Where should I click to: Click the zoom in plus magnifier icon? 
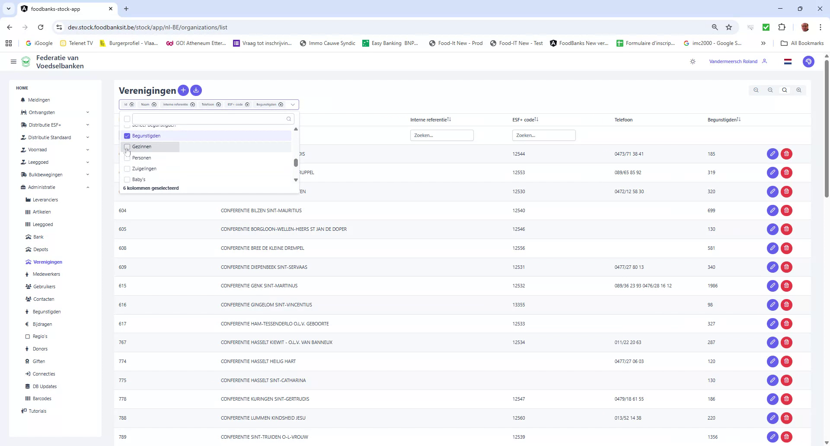[x=799, y=90]
